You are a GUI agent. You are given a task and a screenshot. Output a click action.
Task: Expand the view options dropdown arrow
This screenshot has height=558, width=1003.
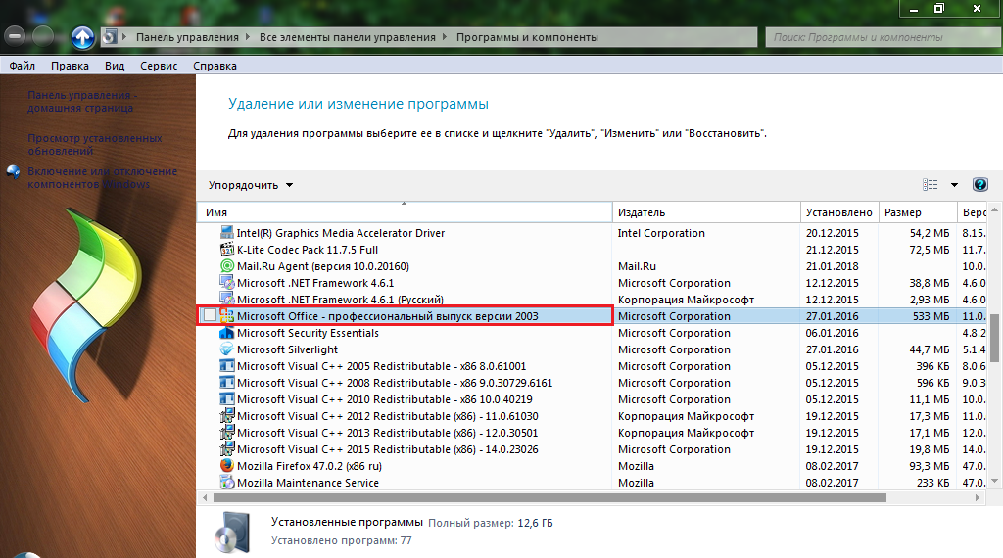click(954, 185)
